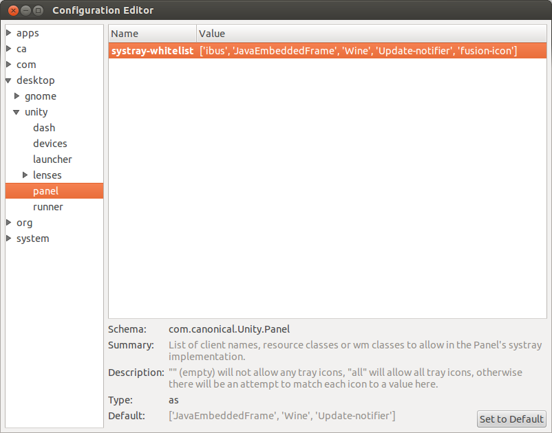Image resolution: width=552 pixels, height=433 pixels.
Task: Sort by the Name column header
Action: pos(152,34)
